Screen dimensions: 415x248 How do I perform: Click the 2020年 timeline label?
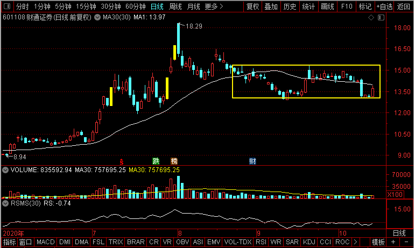click(13, 233)
